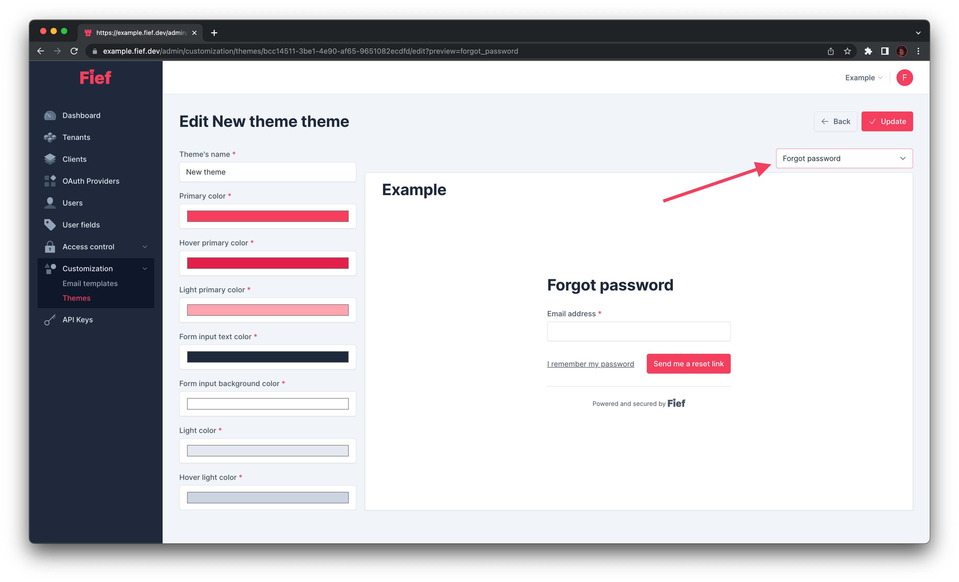Click the Access control icon in sidebar
959x582 pixels.
pos(51,246)
